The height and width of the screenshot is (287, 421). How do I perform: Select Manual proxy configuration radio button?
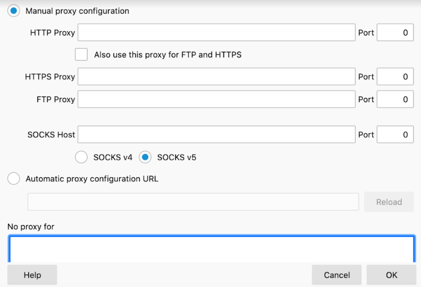pos(13,11)
